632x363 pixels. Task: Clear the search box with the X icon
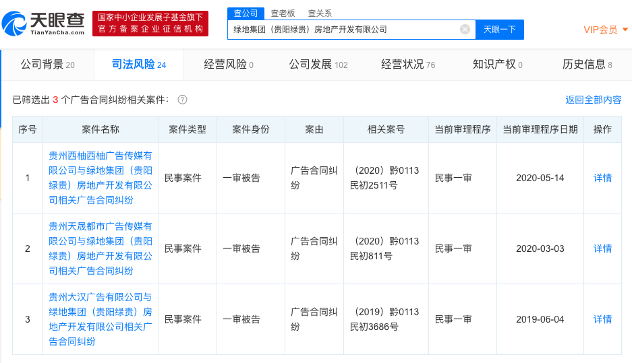click(x=465, y=30)
